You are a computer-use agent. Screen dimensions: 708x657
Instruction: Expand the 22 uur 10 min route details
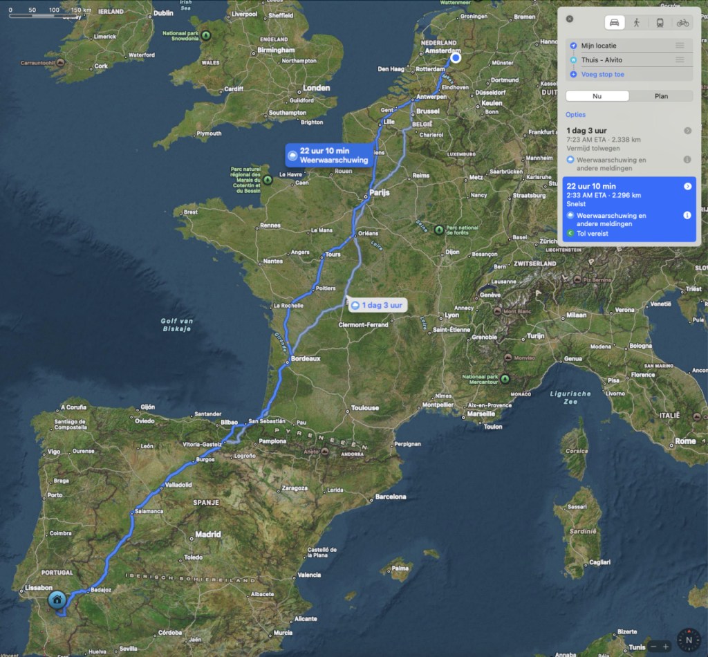click(687, 186)
